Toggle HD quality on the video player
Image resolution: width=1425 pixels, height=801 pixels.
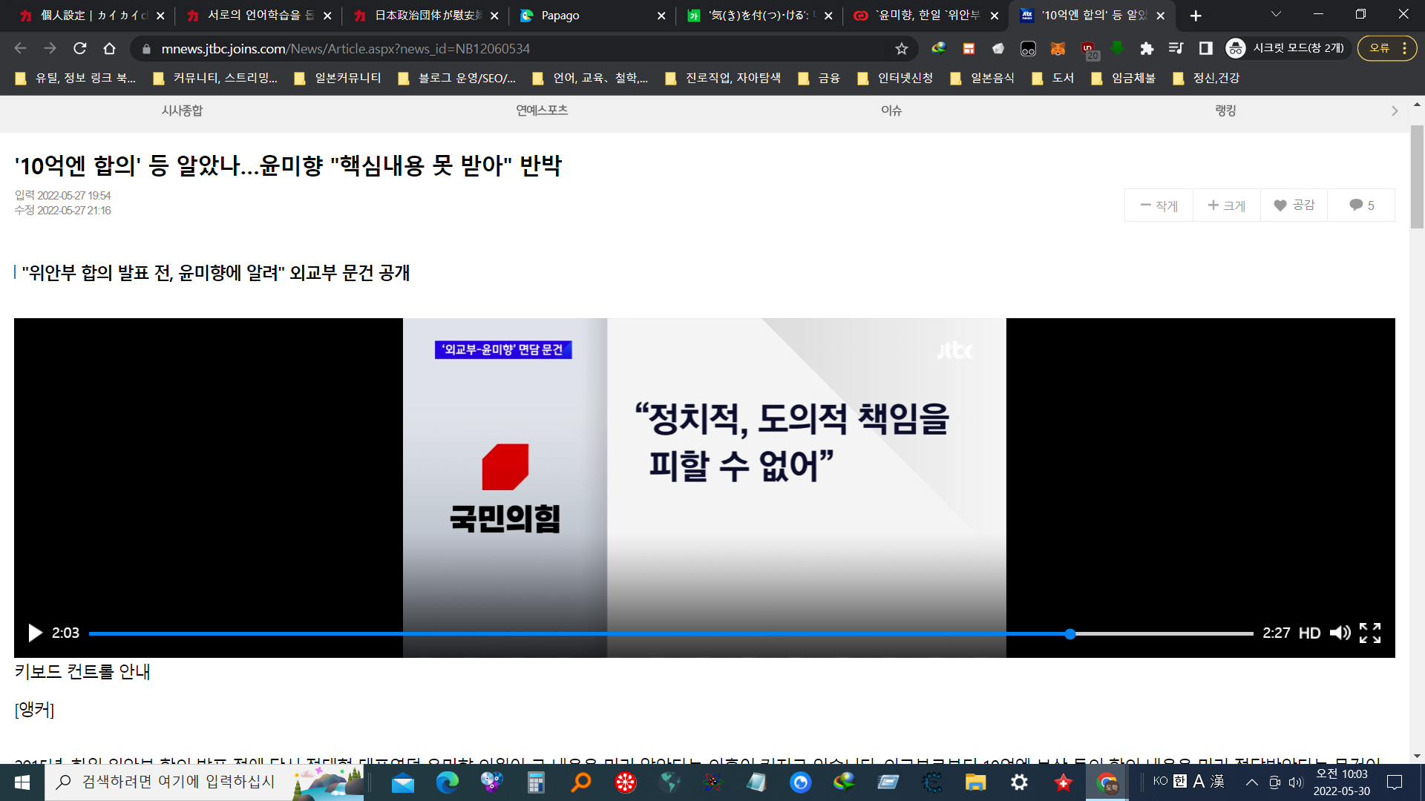coord(1309,633)
